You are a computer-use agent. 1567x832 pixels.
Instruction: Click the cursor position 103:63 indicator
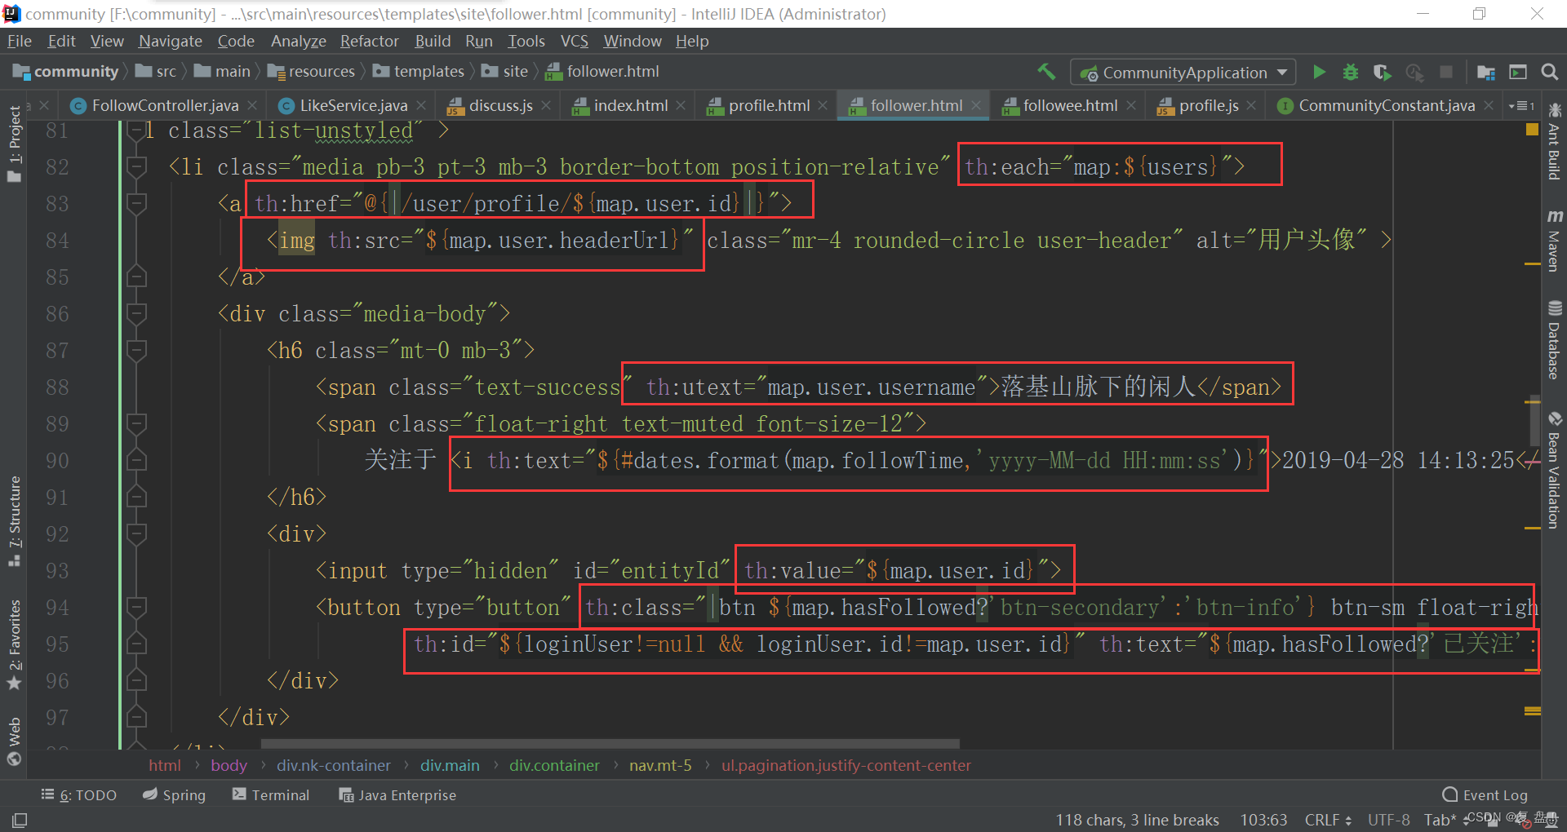click(x=1263, y=819)
